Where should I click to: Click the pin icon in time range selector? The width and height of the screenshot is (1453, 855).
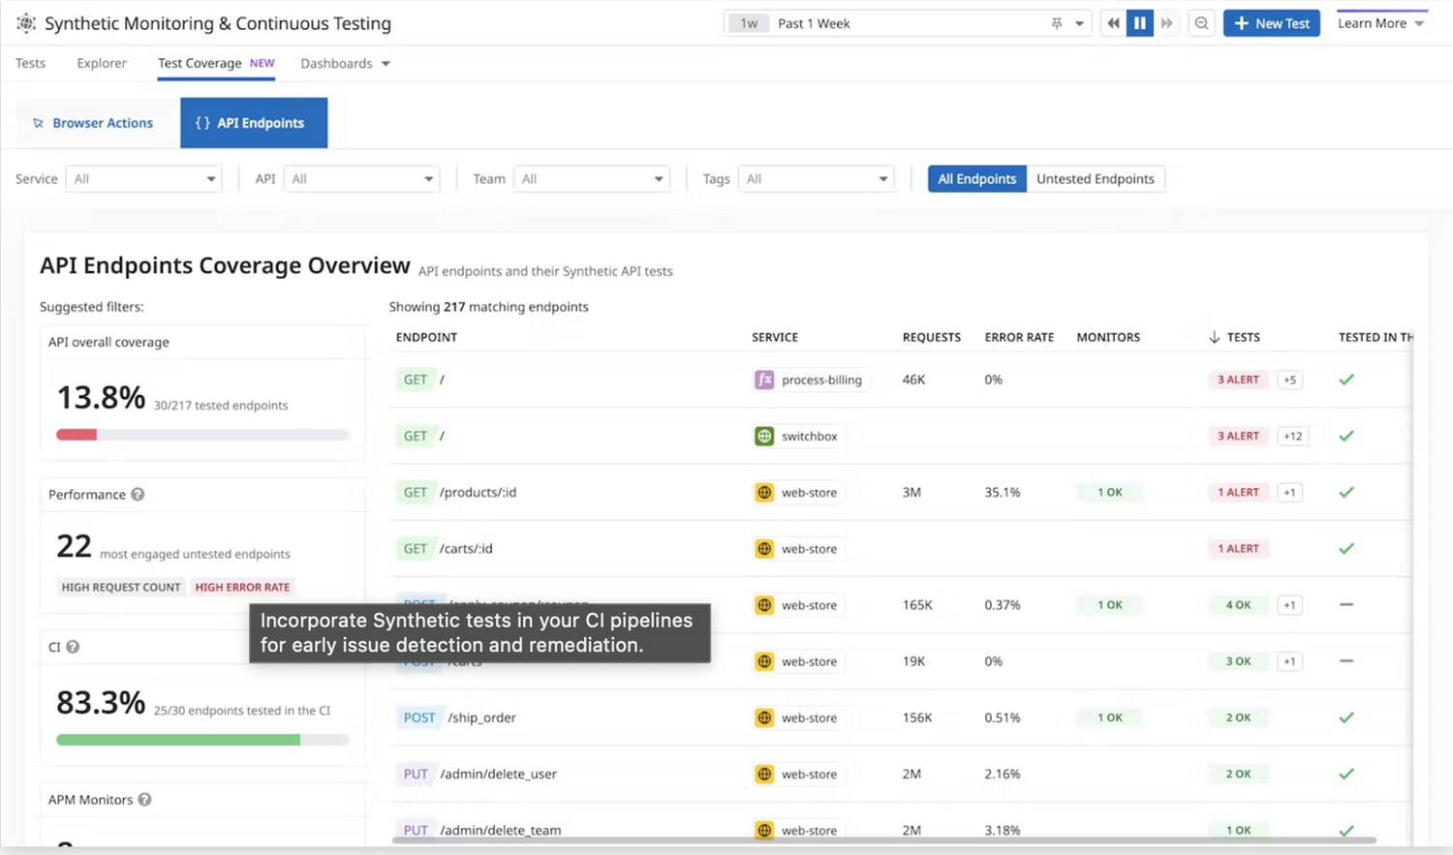[x=1057, y=23]
